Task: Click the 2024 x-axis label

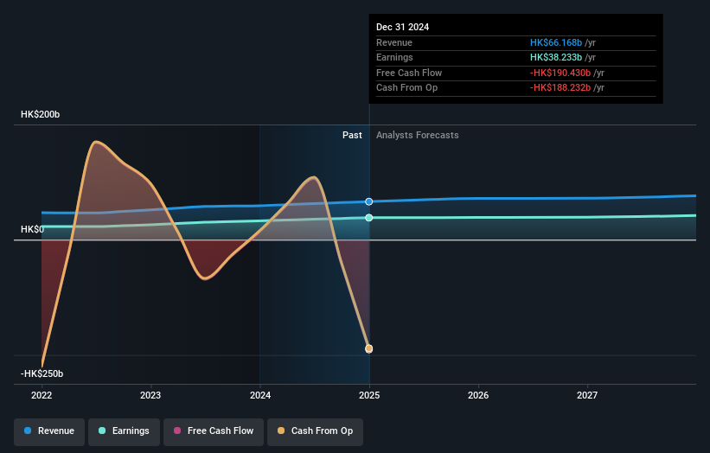Action: 260,396
